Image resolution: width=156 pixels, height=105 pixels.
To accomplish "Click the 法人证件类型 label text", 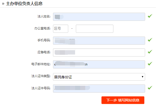I will pyautogui.click(x=41, y=76).
